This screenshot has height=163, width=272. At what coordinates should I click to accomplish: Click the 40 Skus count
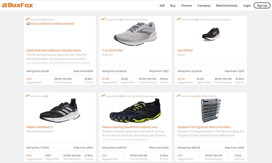pyautogui.click(x=164, y=79)
